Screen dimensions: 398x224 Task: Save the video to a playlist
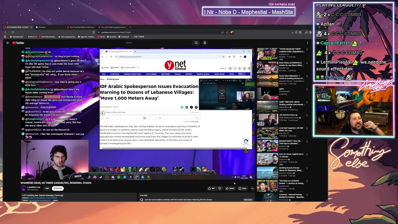[243, 188]
